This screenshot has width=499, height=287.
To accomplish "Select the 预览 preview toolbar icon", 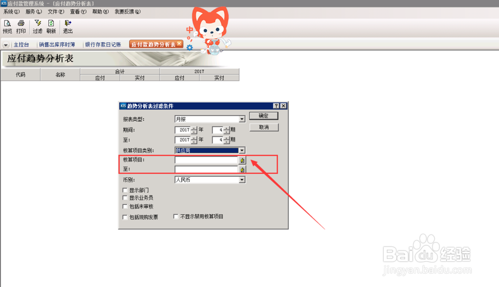I will (x=7, y=26).
